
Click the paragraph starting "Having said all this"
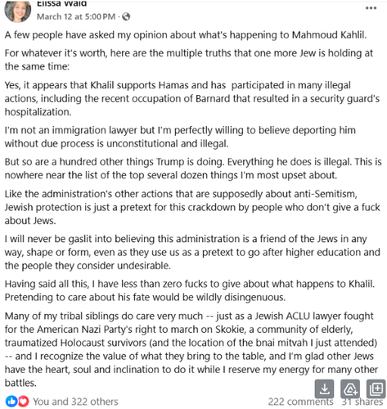pyautogui.click(x=190, y=290)
